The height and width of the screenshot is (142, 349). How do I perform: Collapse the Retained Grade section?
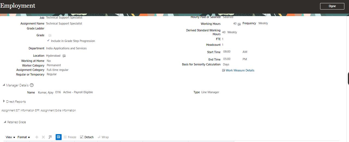coord(5,122)
